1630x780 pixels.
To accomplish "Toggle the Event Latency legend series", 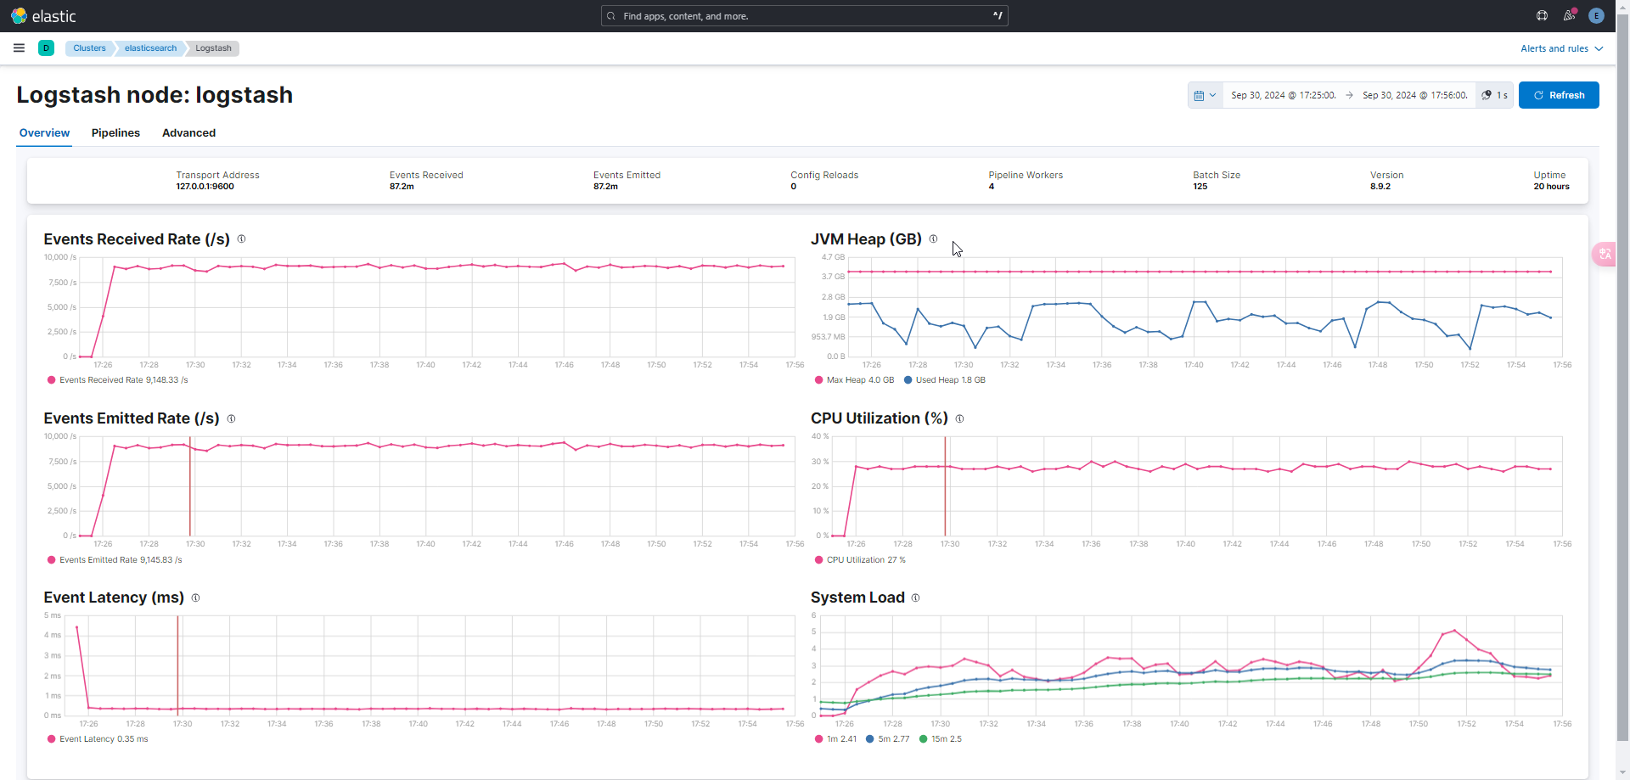I will 98,739.
